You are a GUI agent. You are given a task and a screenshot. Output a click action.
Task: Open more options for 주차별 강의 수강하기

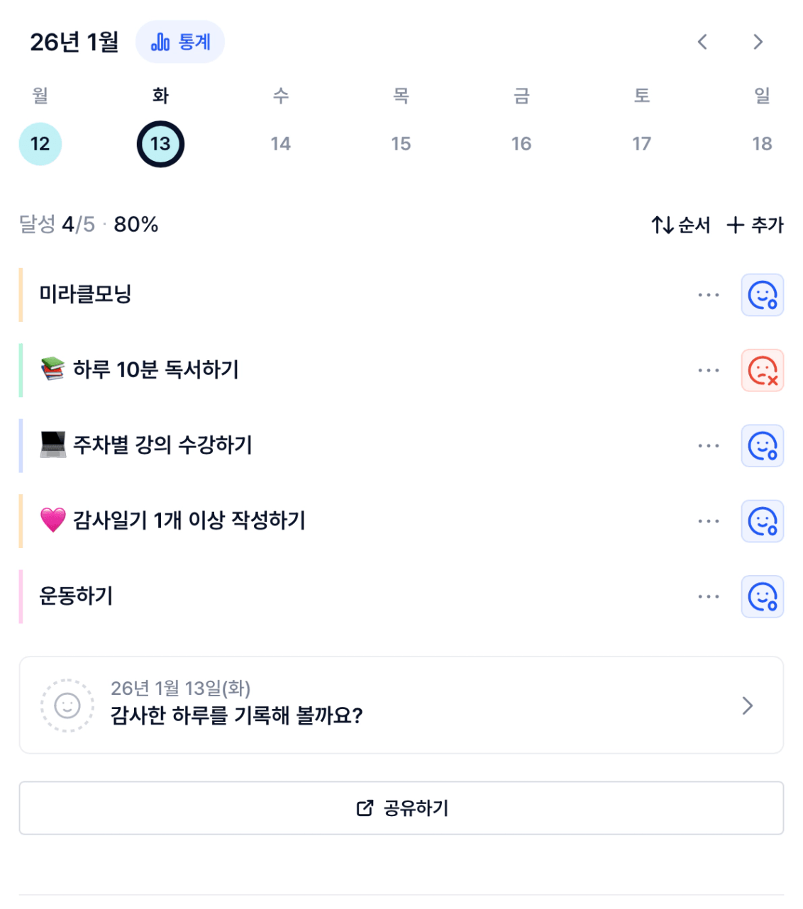pyautogui.click(x=708, y=446)
